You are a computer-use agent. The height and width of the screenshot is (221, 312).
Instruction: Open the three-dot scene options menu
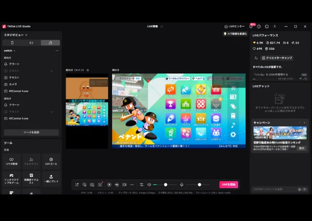(x=57, y=51)
